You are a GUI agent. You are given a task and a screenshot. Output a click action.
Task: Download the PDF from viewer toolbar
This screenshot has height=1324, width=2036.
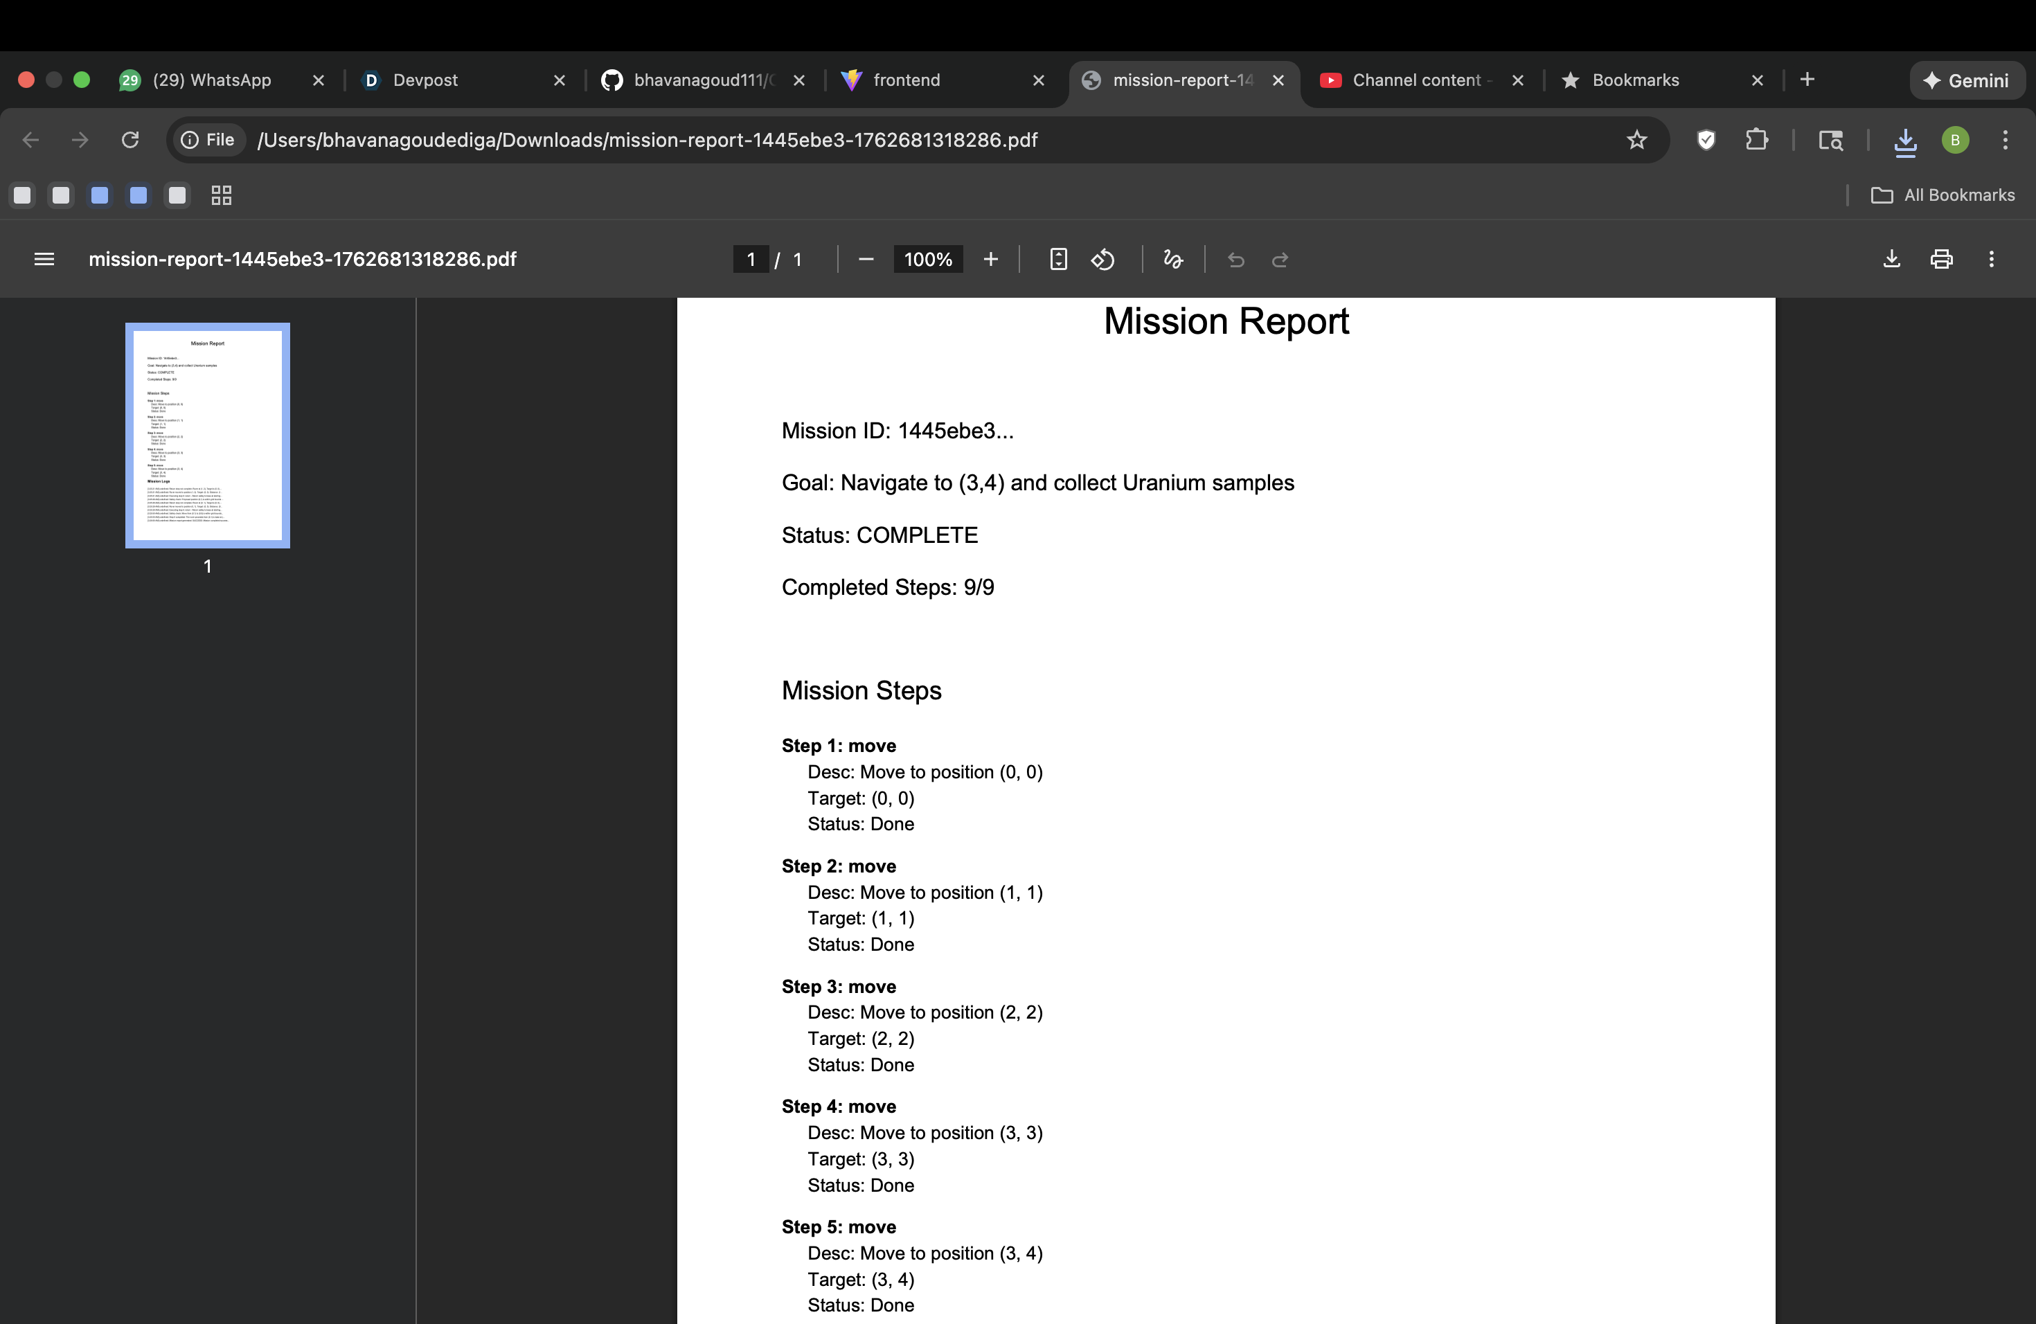[1891, 259]
